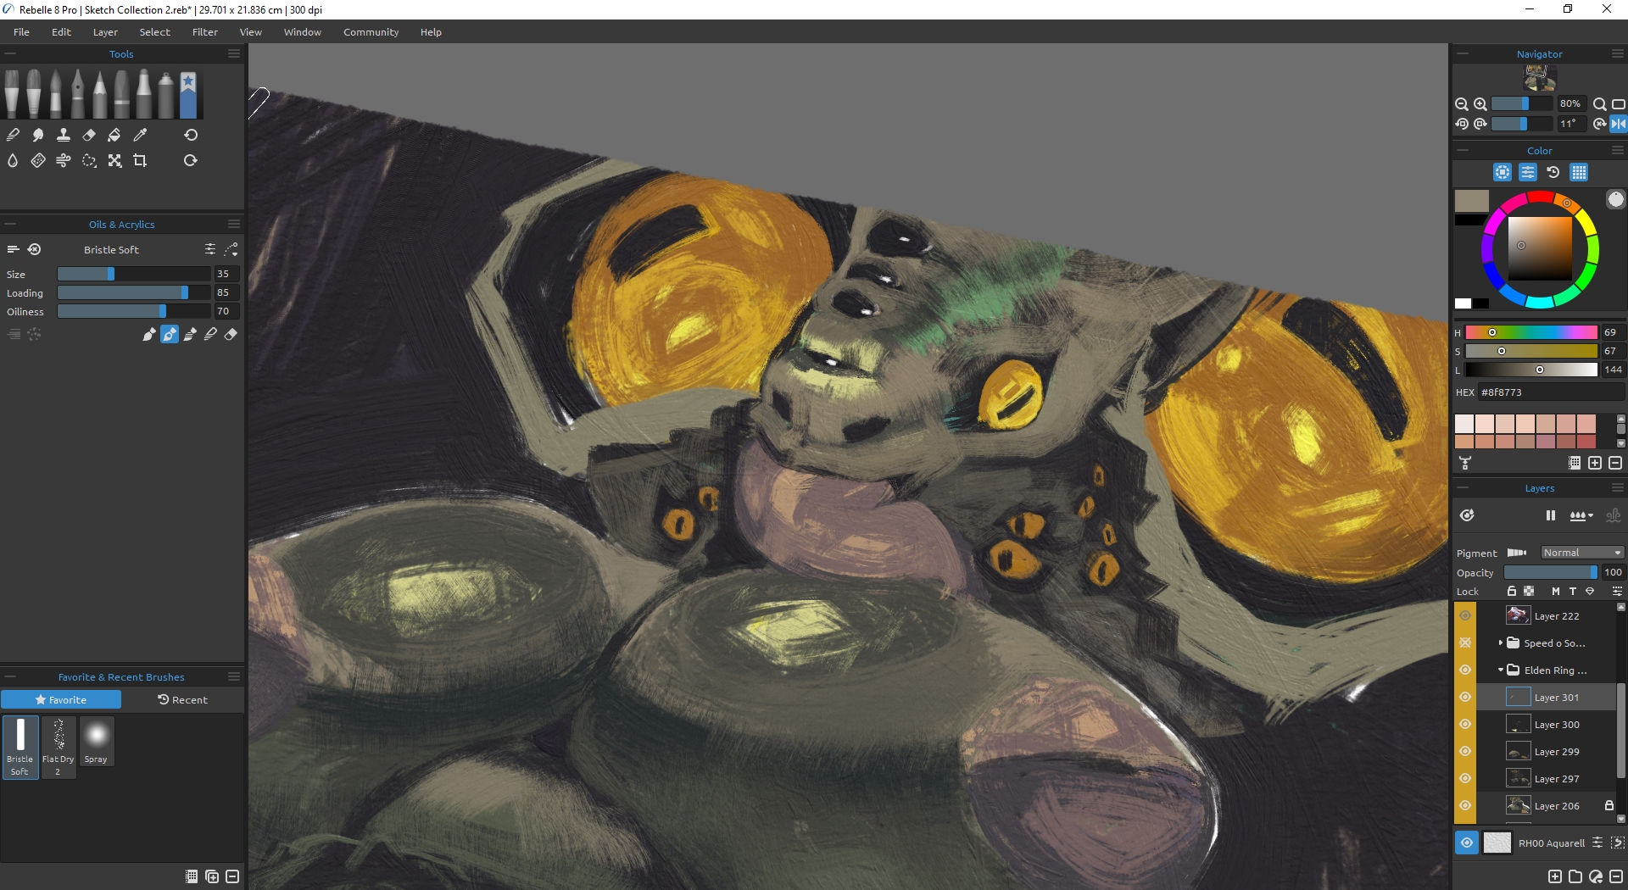Viewport: 1628px width, 890px height.
Task: Select the color picker eyedropper tool
Action: (141, 135)
